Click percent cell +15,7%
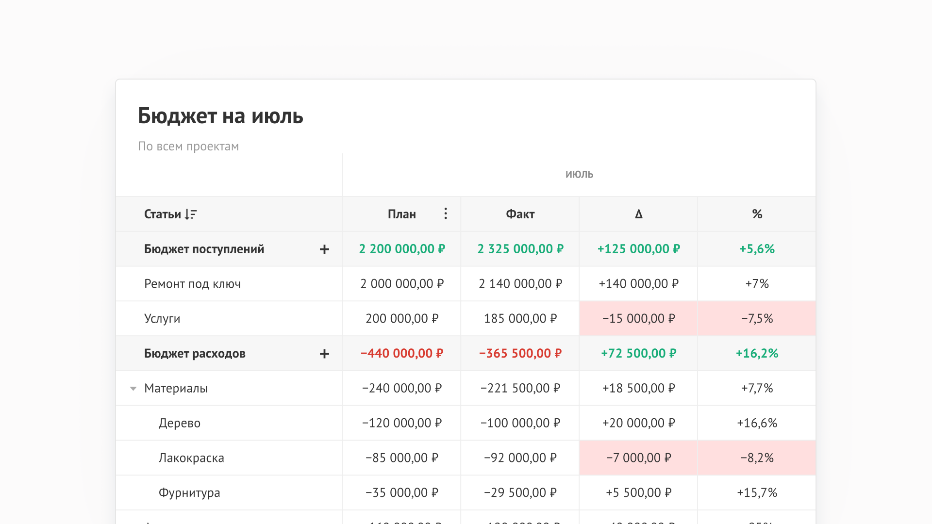Image resolution: width=932 pixels, height=524 pixels. coord(757,493)
